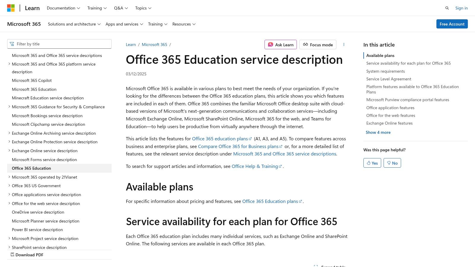Select OneDrive service description
The width and height of the screenshot is (475, 267).
tap(38, 212)
